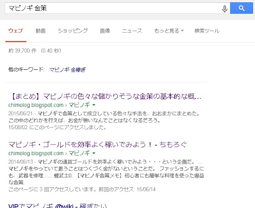Open the ショッピング tab
The height and width of the screenshot is (208, 255).
[x=73, y=31]
